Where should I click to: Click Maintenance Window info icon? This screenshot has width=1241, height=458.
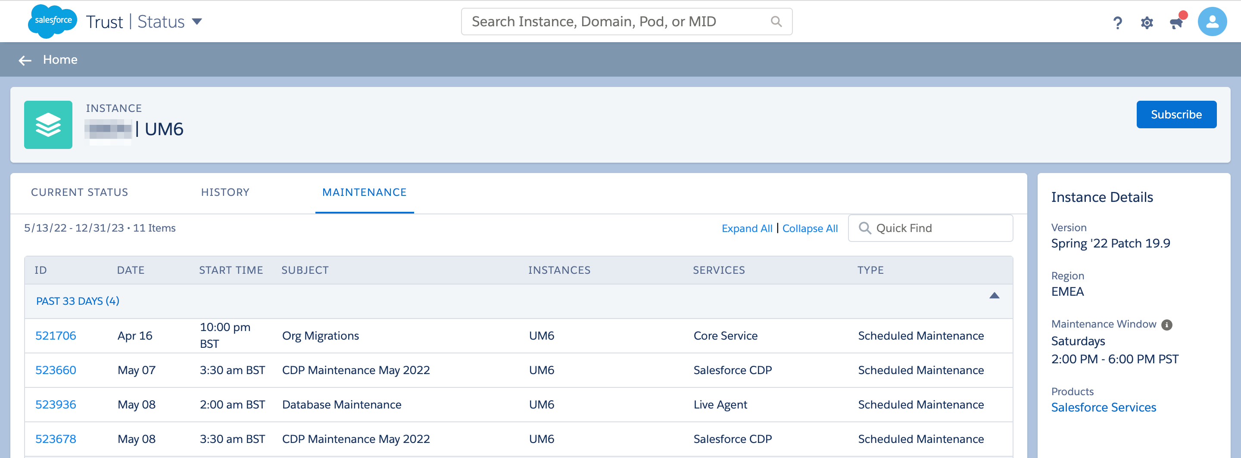tap(1166, 325)
